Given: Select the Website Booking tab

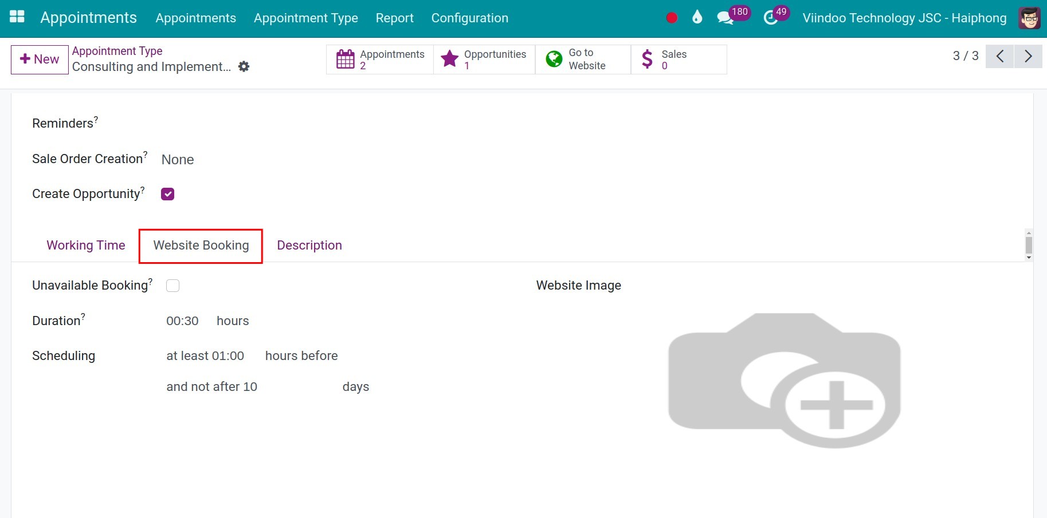Looking at the screenshot, I should 201,246.
